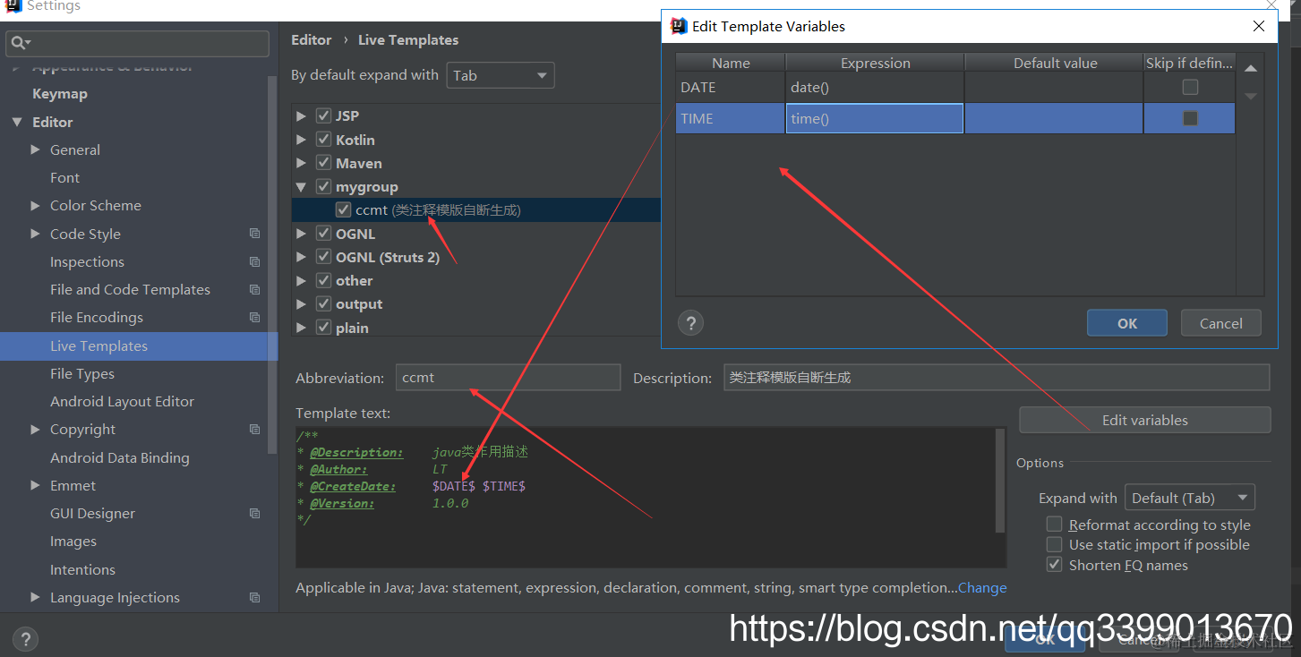Click the Editor breadcrumb in the header
The width and height of the screenshot is (1301, 657).
(x=312, y=39)
